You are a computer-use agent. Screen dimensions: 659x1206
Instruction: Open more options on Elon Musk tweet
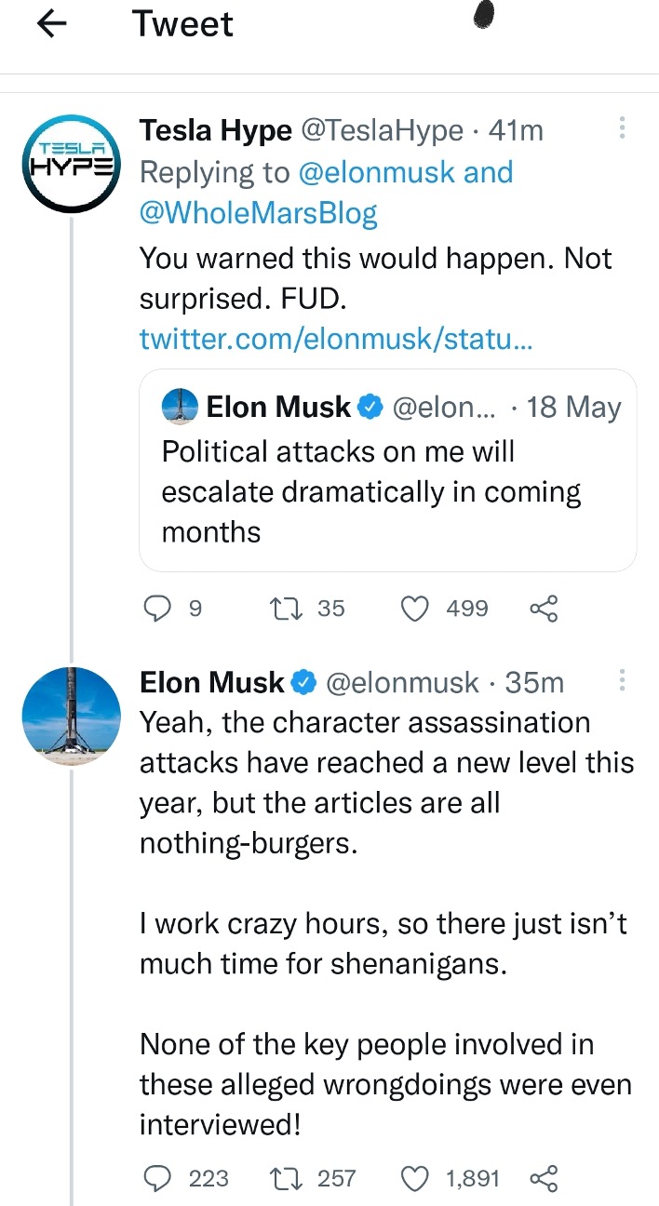[x=623, y=682]
